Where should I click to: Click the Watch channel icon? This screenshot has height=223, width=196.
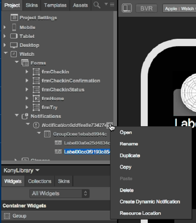pos(14,54)
